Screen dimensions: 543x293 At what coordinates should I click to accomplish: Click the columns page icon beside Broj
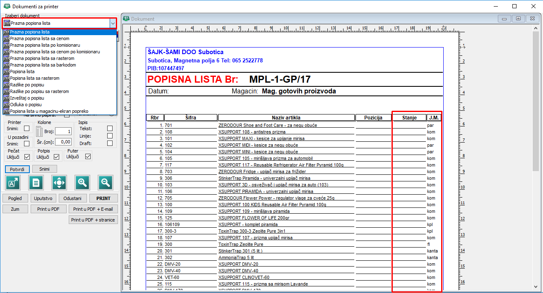pyautogui.click(x=39, y=131)
